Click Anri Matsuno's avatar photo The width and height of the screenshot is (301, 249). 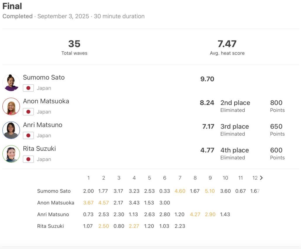[x=11, y=130]
